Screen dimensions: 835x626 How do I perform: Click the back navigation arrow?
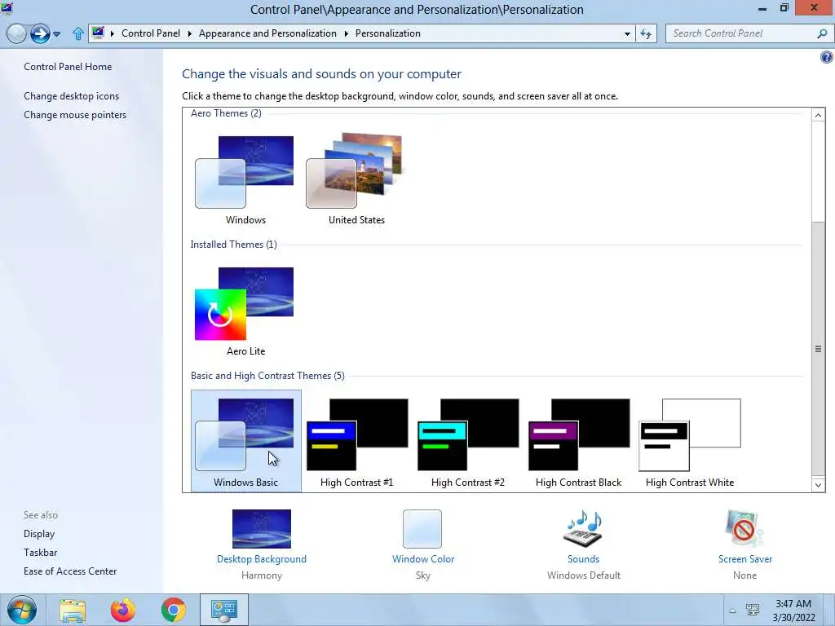coord(16,33)
